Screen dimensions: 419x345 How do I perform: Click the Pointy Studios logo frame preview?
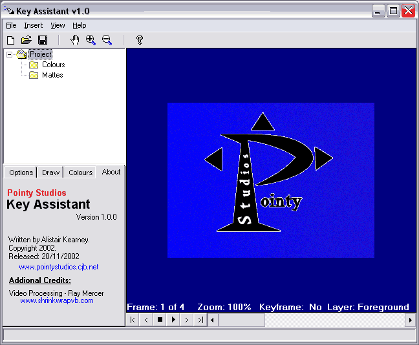[x=271, y=180]
